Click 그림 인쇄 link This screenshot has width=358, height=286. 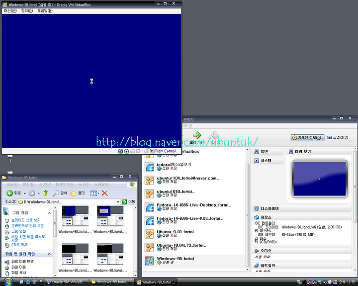coord(18,231)
